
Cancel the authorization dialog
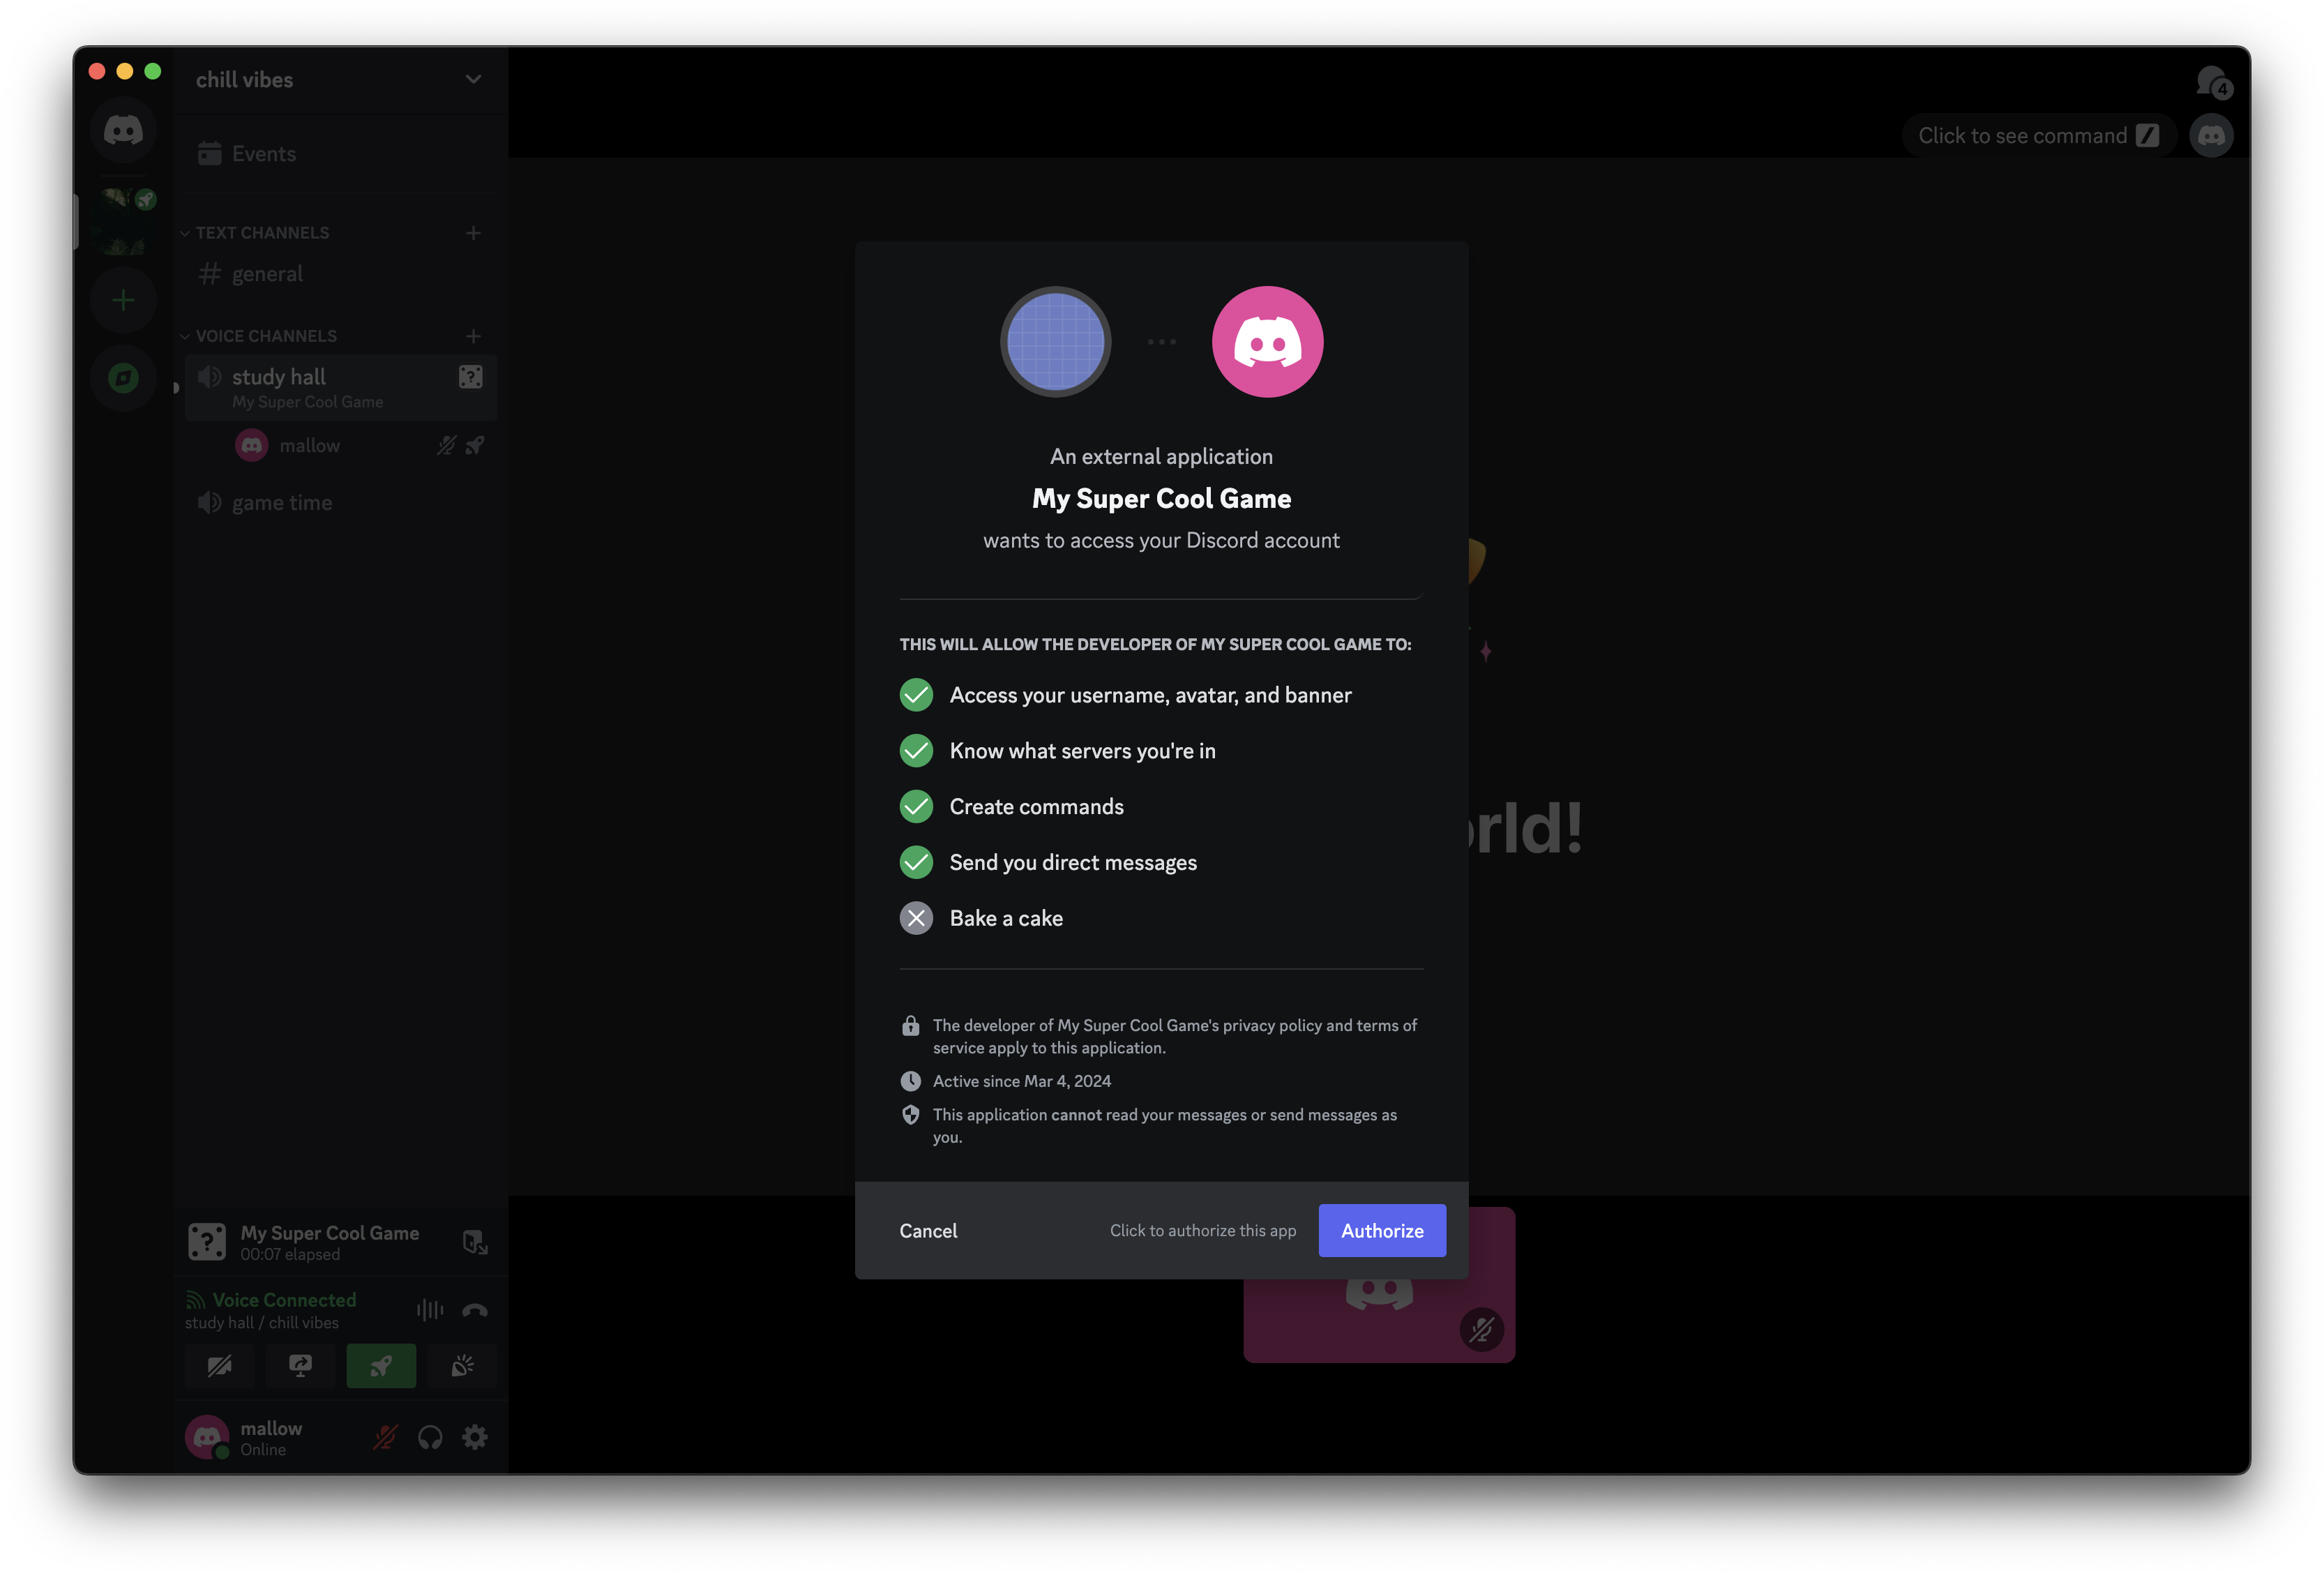pyautogui.click(x=928, y=1230)
